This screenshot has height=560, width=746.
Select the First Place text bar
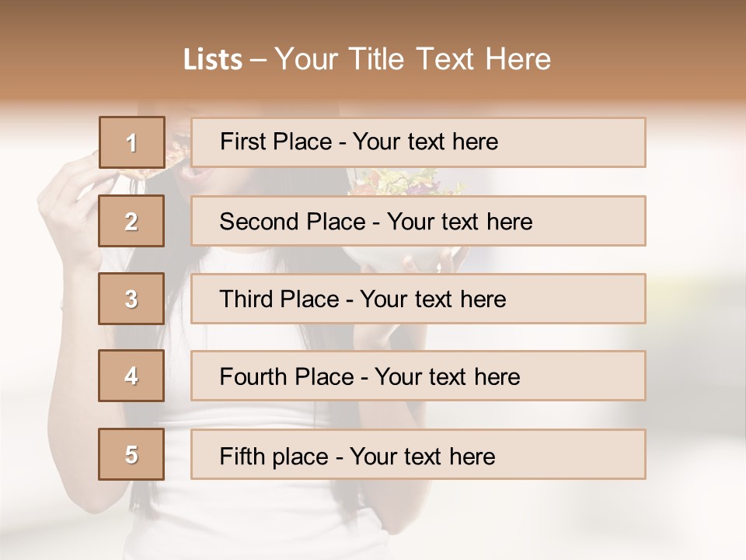click(x=418, y=142)
